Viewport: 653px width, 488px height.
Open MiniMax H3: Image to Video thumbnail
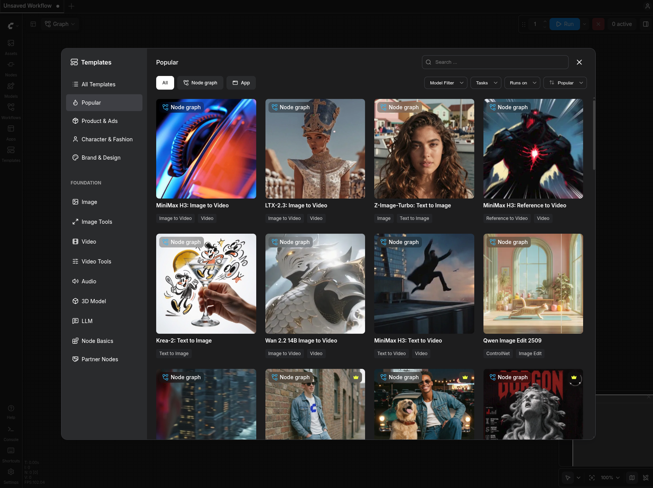(206, 149)
